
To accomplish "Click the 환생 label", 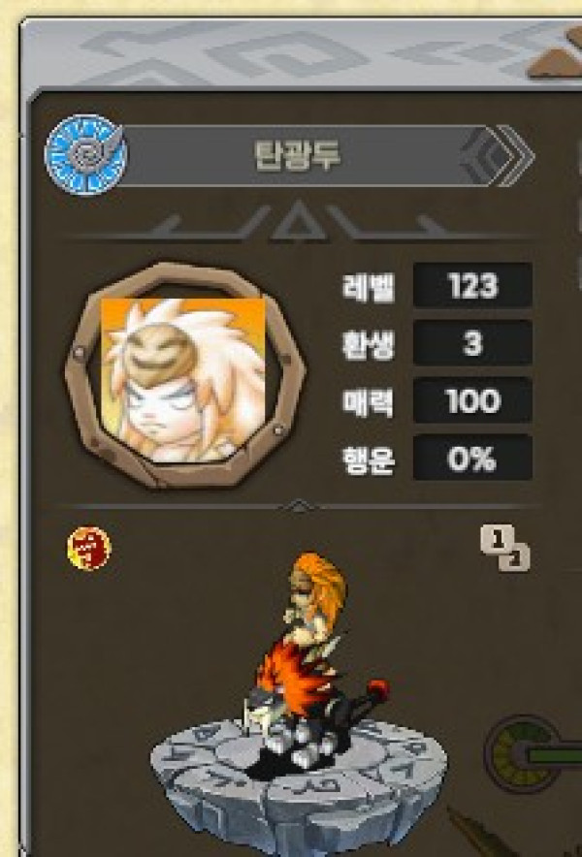I will tap(369, 344).
